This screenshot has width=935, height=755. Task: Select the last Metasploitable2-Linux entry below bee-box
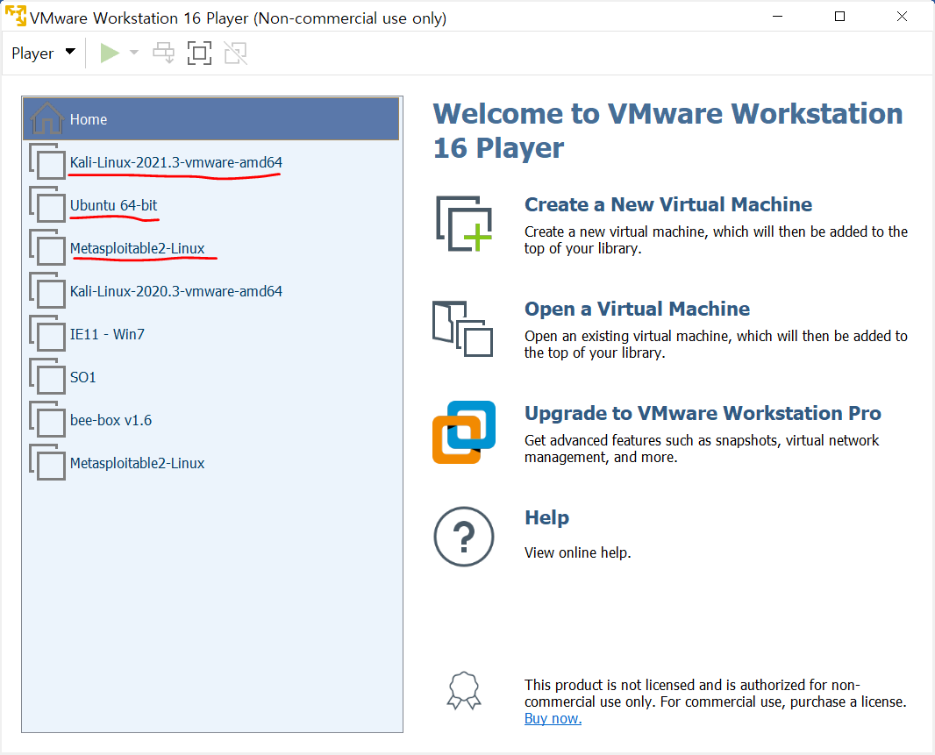pyautogui.click(x=211, y=463)
